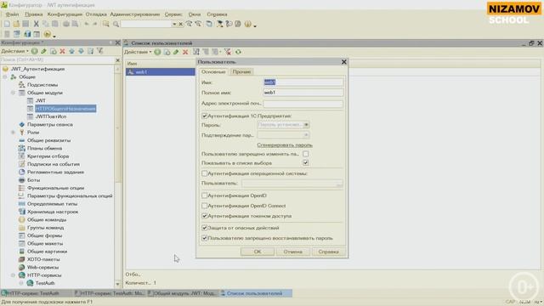
Task: Click the Сгенерировать пароль link
Action: [x=285, y=145]
